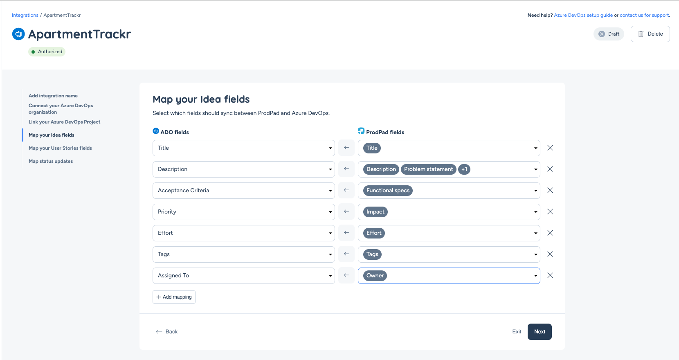
Task: Click the Azure DevOps logo beside ApartmentTrackr
Action: click(18, 34)
